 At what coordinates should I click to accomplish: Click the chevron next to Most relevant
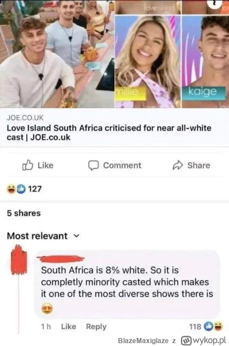pyautogui.click(x=76, y=236)
